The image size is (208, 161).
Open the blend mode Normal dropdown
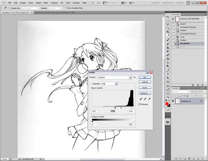point(181,92)
